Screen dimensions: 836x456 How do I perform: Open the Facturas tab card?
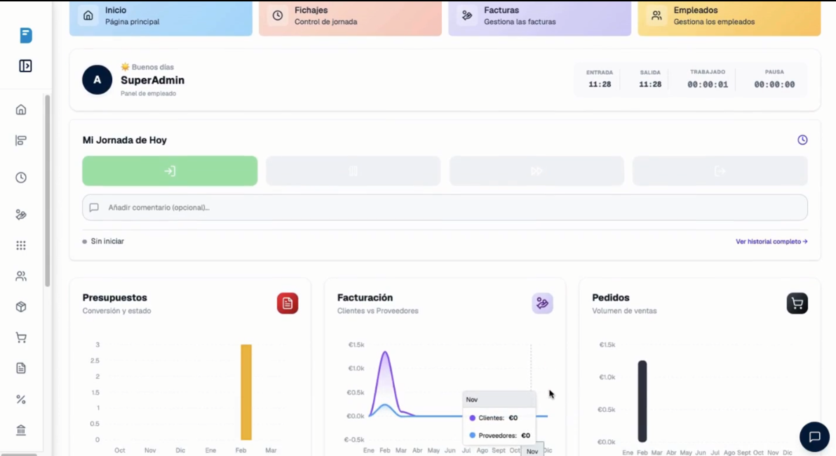coord(539,18)
